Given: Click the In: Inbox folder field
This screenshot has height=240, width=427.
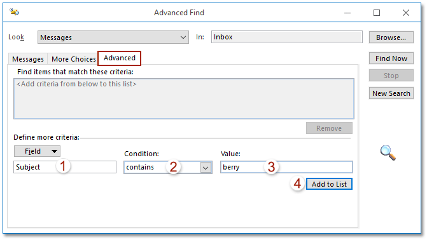Looking at the screenshot, I should pyautogui.click(x=287, y=37).
